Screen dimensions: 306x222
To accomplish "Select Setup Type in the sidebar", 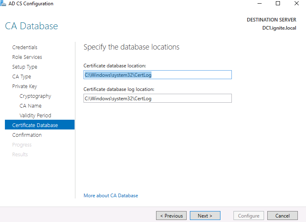I will [24, 67].
